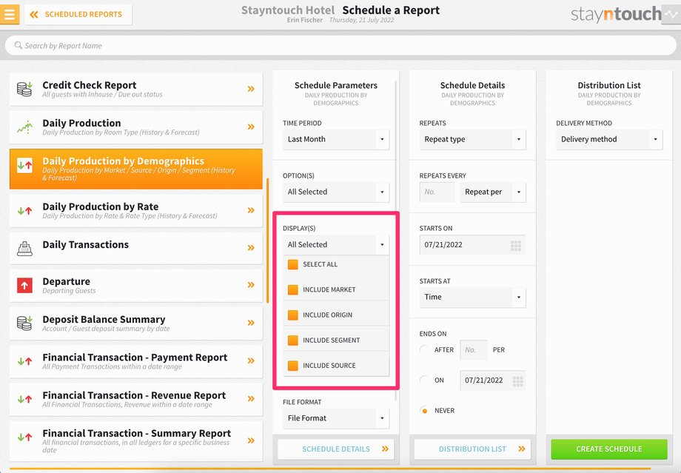This screenshot has height=473, width=681.
Task: Open the File Format dropdown
Action: (336, 418)
